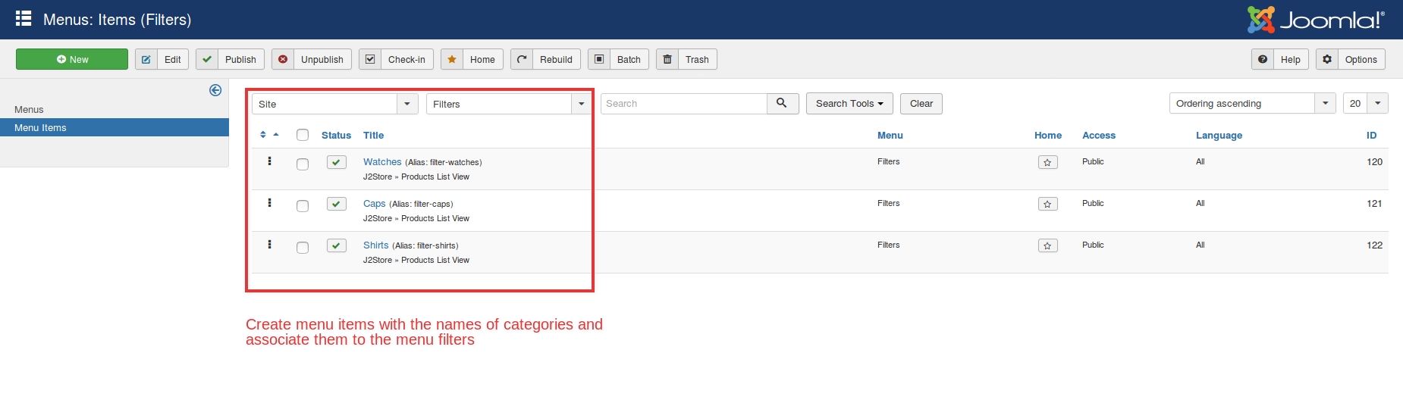The height and width of the screenshot is (400, 1403).
Task: Toggle published status icon for Caps
Action: click(x=337, y=204)
